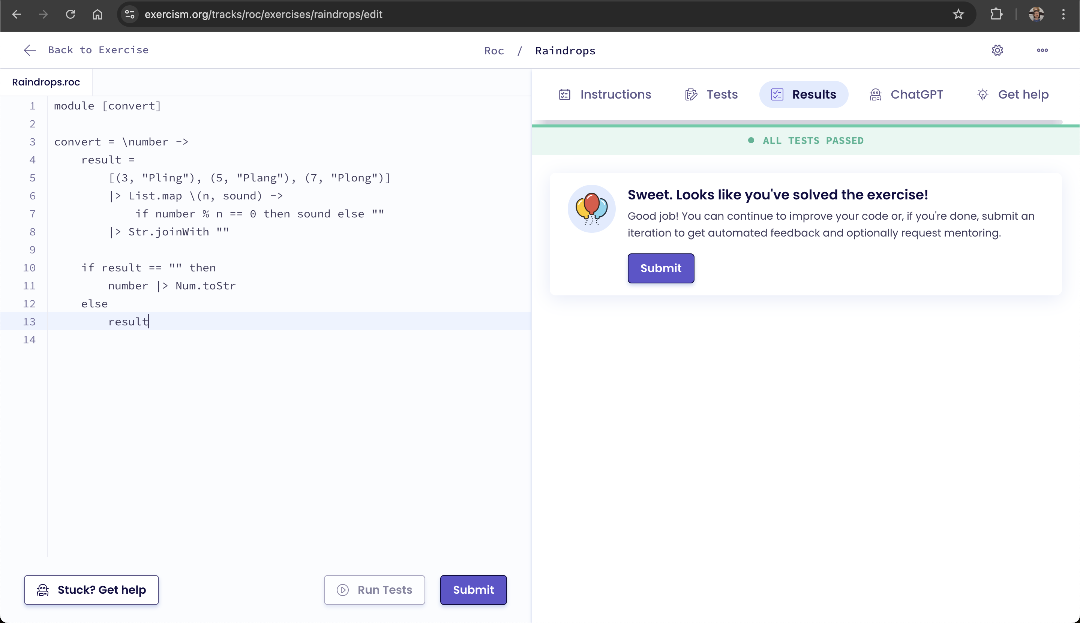Image resolution: width=1080 pixels, height=623 pixels.
Task: Click Submit in the results panel
Action: click(x=661, y=268)
